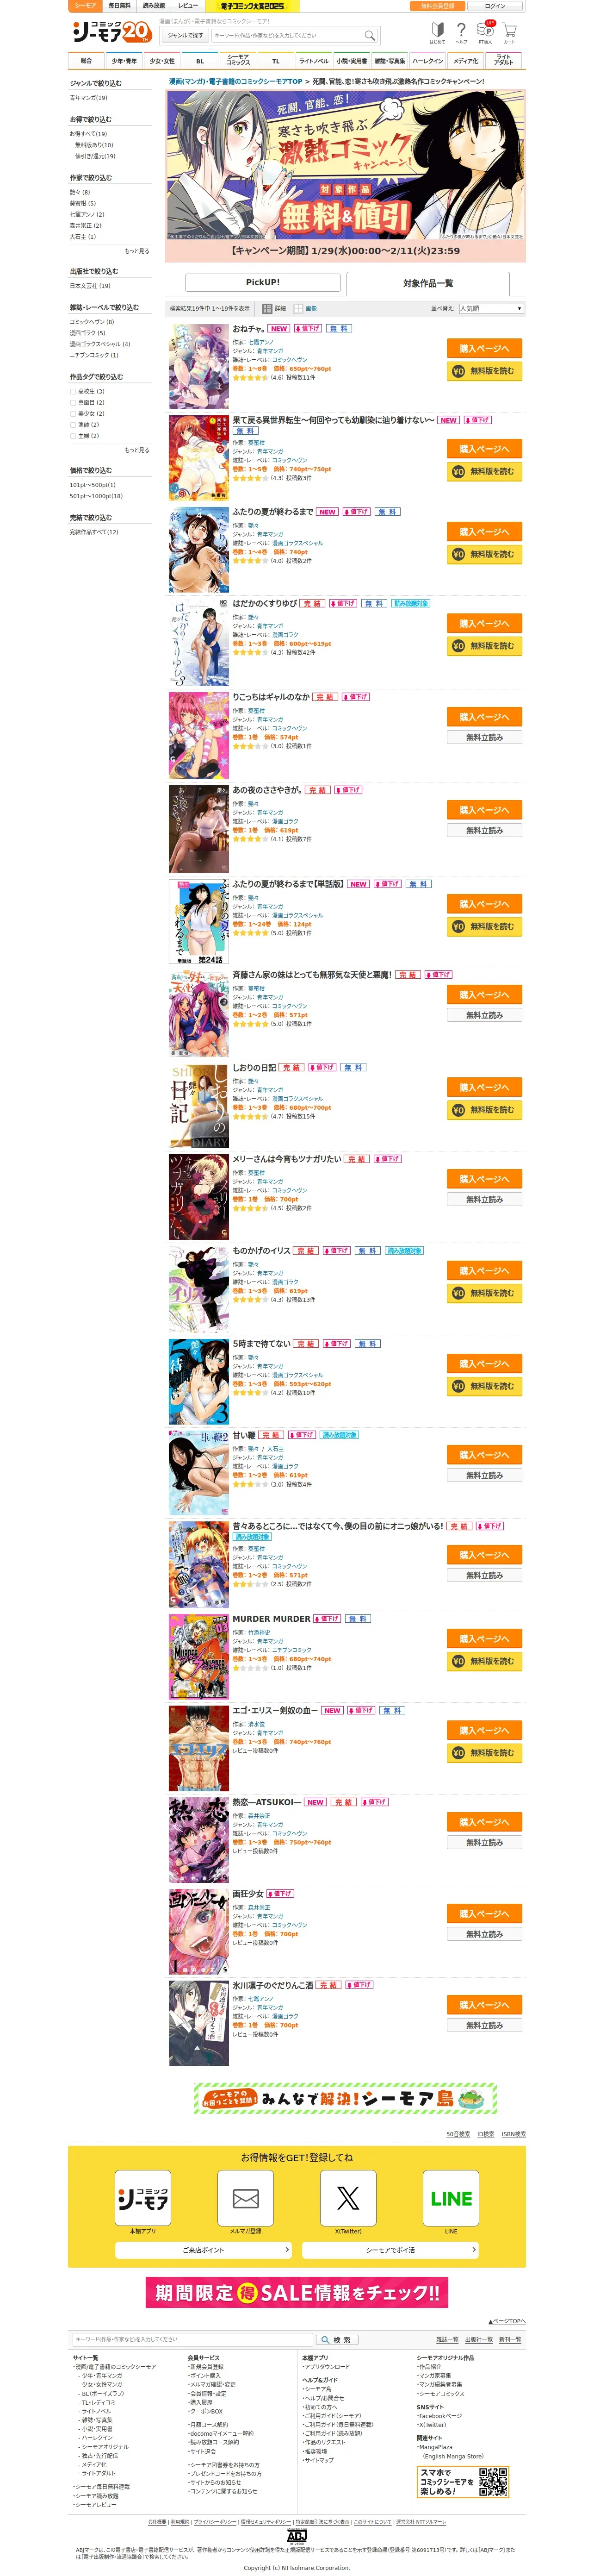Screen dimensions: 594x2576
Task: Check the 高校生 tag checkbox
Action: point(73,391)
